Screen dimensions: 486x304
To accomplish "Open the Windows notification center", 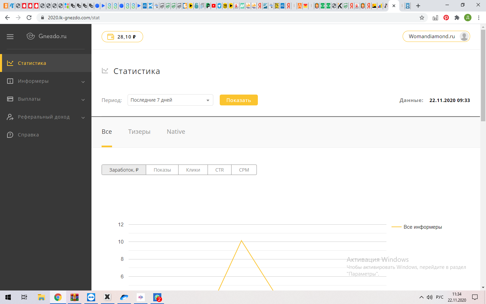I will pos(475,297).
